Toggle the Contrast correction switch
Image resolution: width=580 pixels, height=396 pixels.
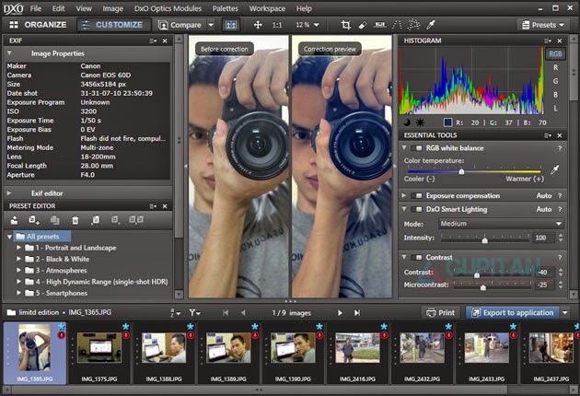tap(418, 257)
